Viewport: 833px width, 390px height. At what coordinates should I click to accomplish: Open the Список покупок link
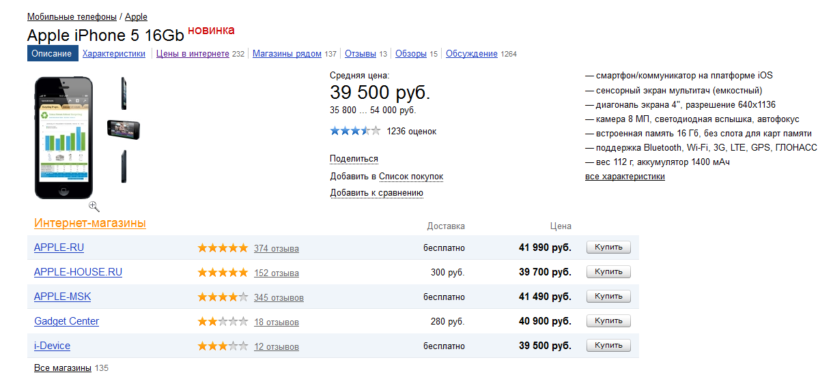click(412, 177)
